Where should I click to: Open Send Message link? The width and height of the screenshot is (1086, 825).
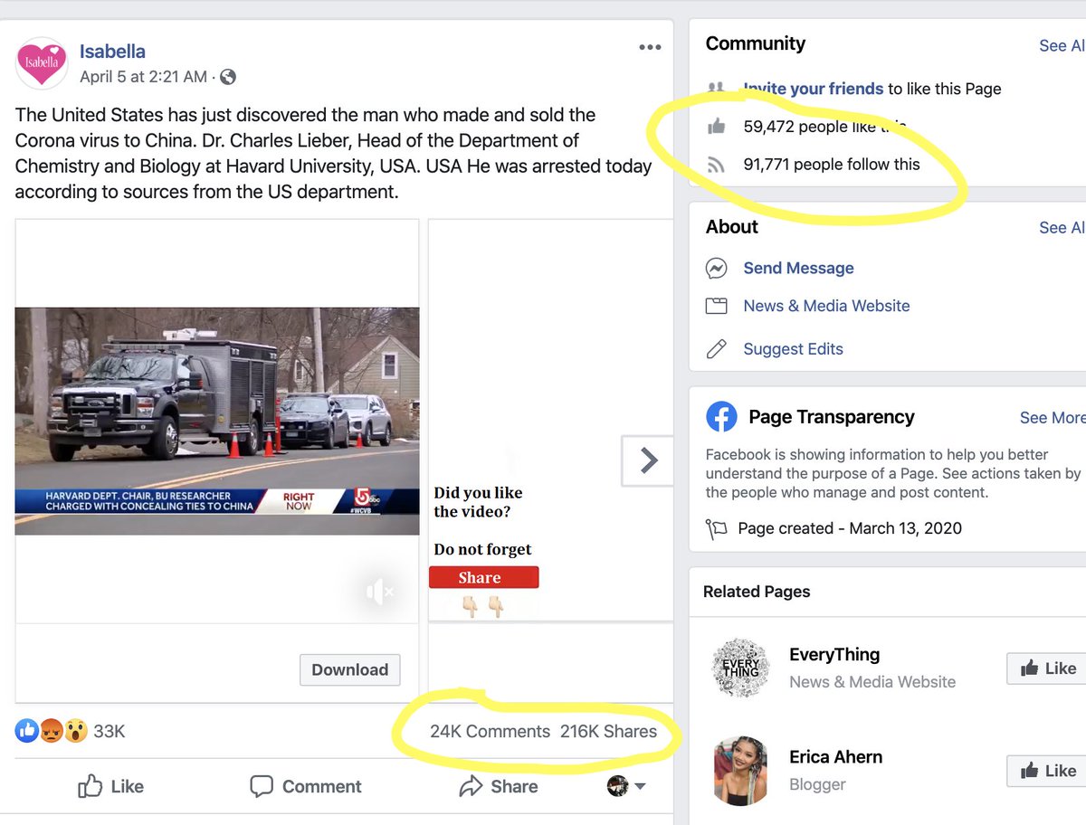tap(798, 268)
